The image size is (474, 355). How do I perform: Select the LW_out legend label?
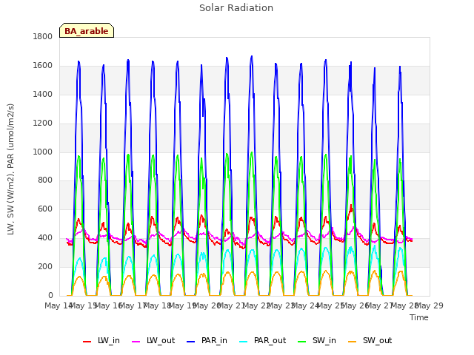(161, 340)
